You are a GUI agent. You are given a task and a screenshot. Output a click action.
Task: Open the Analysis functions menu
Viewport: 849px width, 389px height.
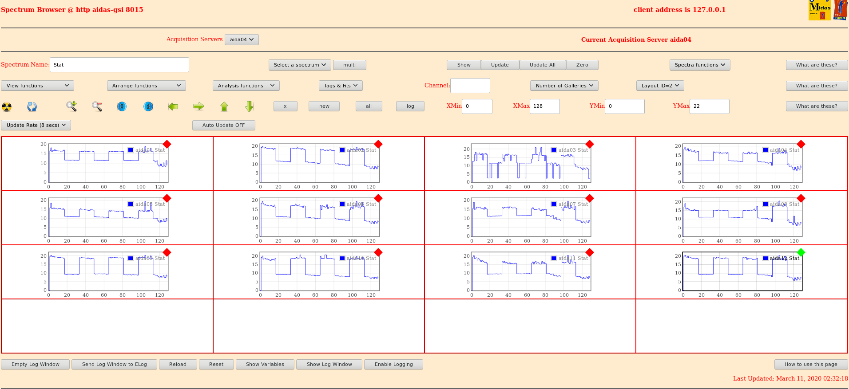click(246, 86)
